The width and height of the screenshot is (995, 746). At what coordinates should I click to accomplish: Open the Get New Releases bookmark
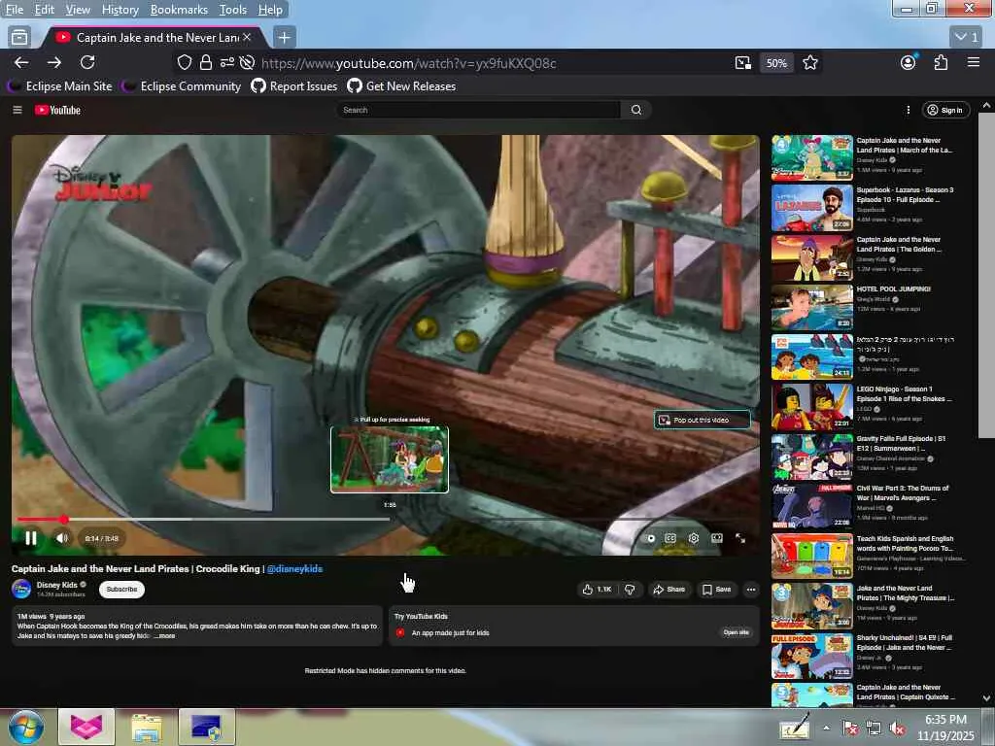401,86
